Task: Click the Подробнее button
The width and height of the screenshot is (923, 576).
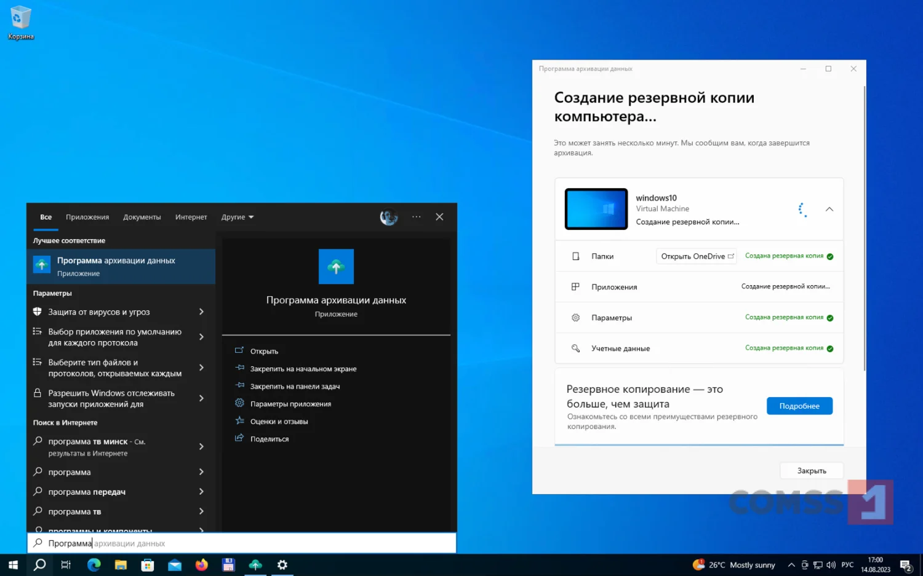Action: click(799, 406)
